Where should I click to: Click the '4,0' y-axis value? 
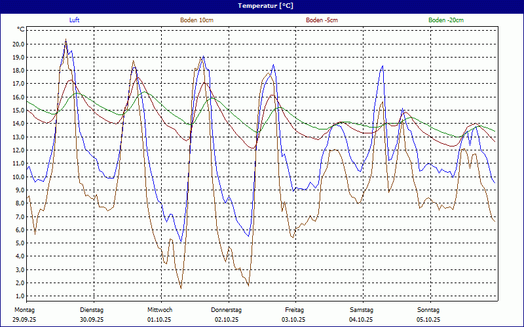[x=20, y=256]
